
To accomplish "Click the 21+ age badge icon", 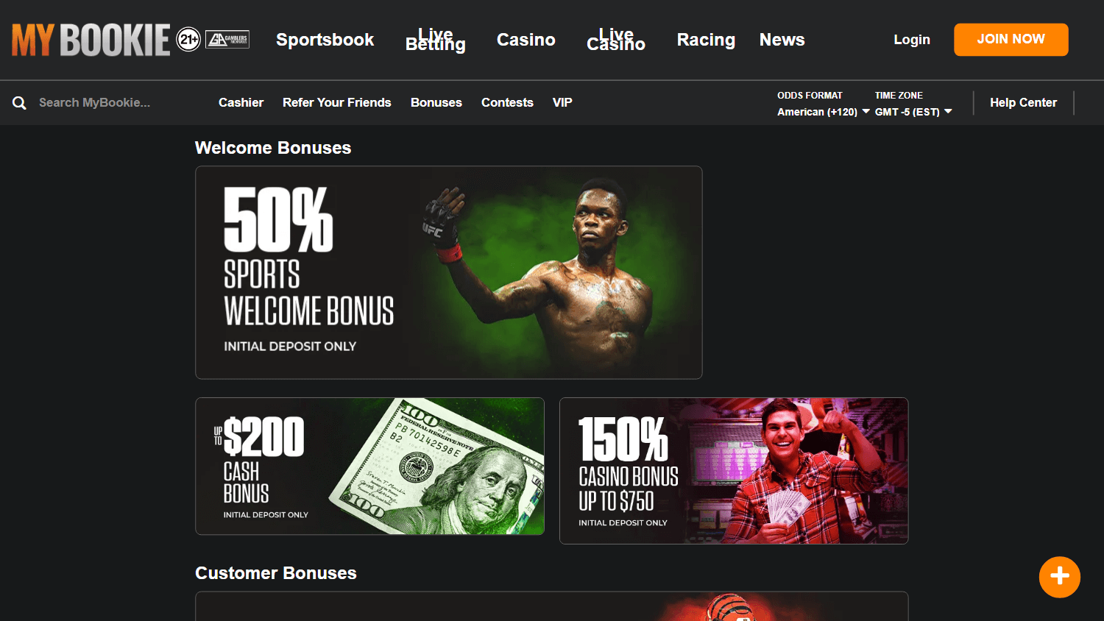I will coord(189,40).
